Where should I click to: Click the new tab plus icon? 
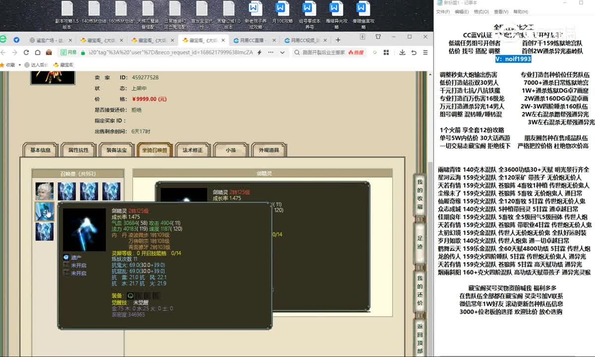point(338,40)
